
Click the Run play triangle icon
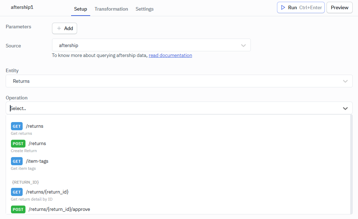[x=283, y=7]
